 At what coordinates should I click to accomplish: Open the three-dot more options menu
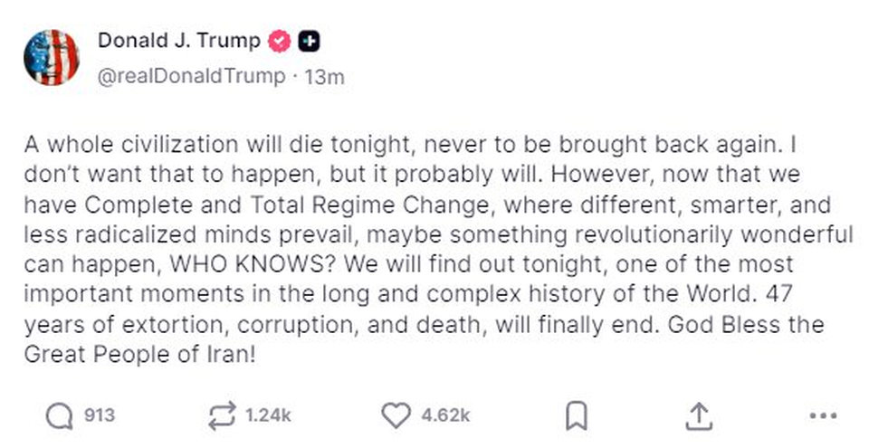click(x=822, y=416)
